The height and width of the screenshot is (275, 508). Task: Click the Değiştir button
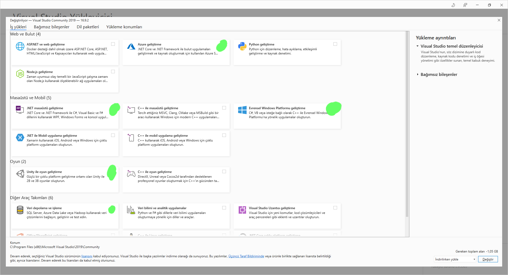click(x=488, y=259)
